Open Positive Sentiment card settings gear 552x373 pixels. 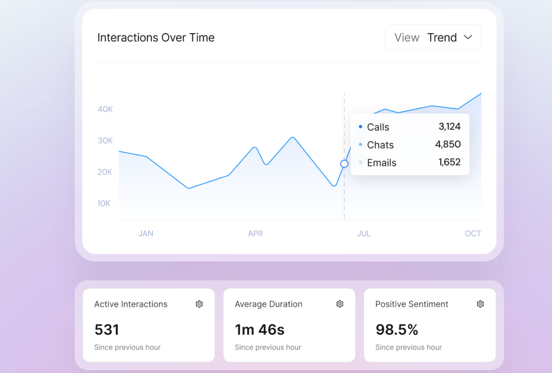480,304
